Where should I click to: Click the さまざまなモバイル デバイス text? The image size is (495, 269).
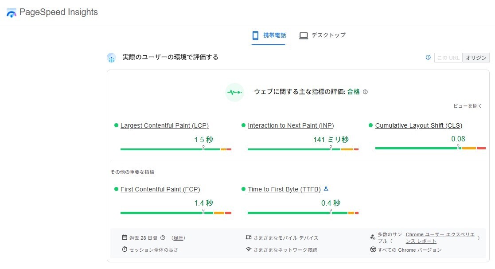click(286, 238)
